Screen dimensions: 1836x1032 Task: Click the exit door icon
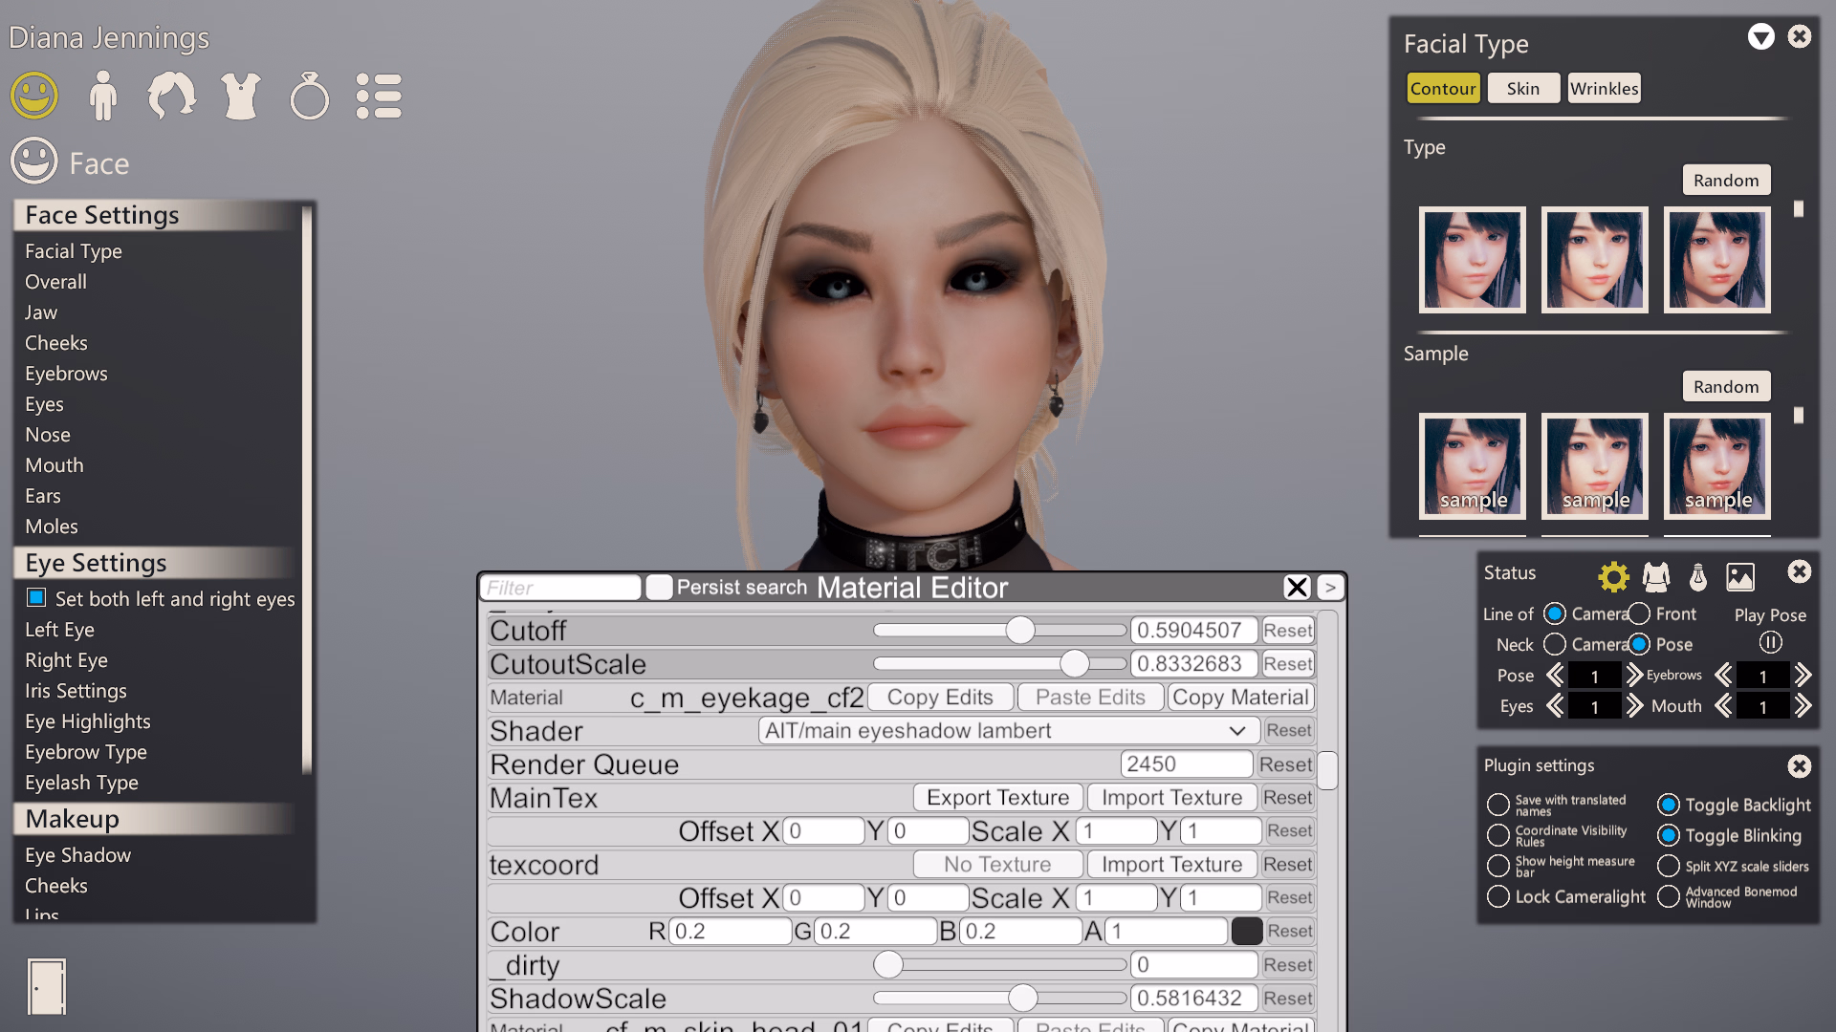click(x=47, y=986)
